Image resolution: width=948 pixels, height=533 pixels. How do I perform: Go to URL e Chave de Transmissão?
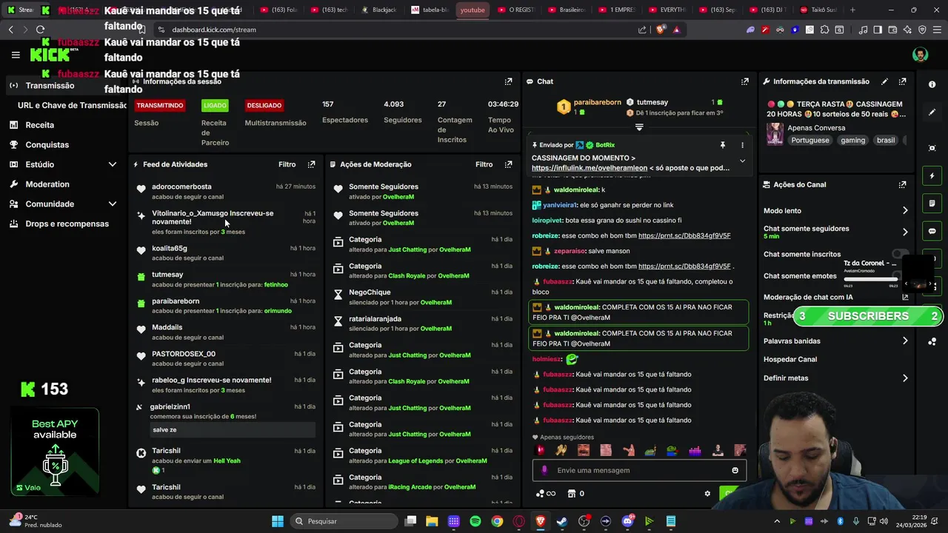point(73,105)
